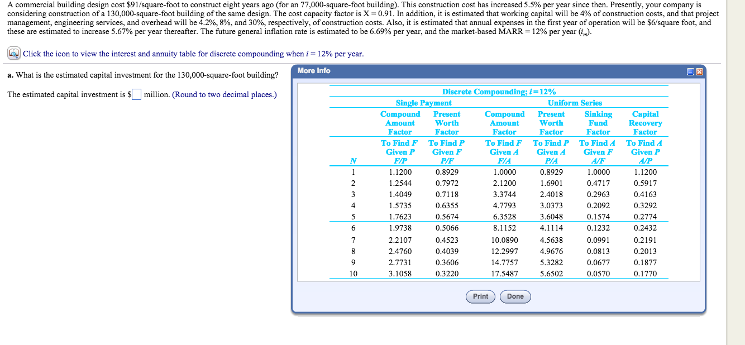Select F/P value 2.4760 for N=8

400,251
